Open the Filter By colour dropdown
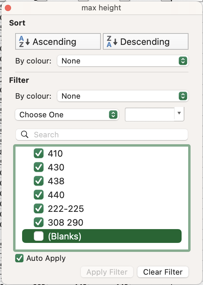This screenshot has height=285, width=203. tap(123, 96)
